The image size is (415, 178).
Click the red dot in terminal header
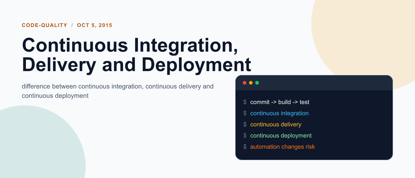point(244,83)
